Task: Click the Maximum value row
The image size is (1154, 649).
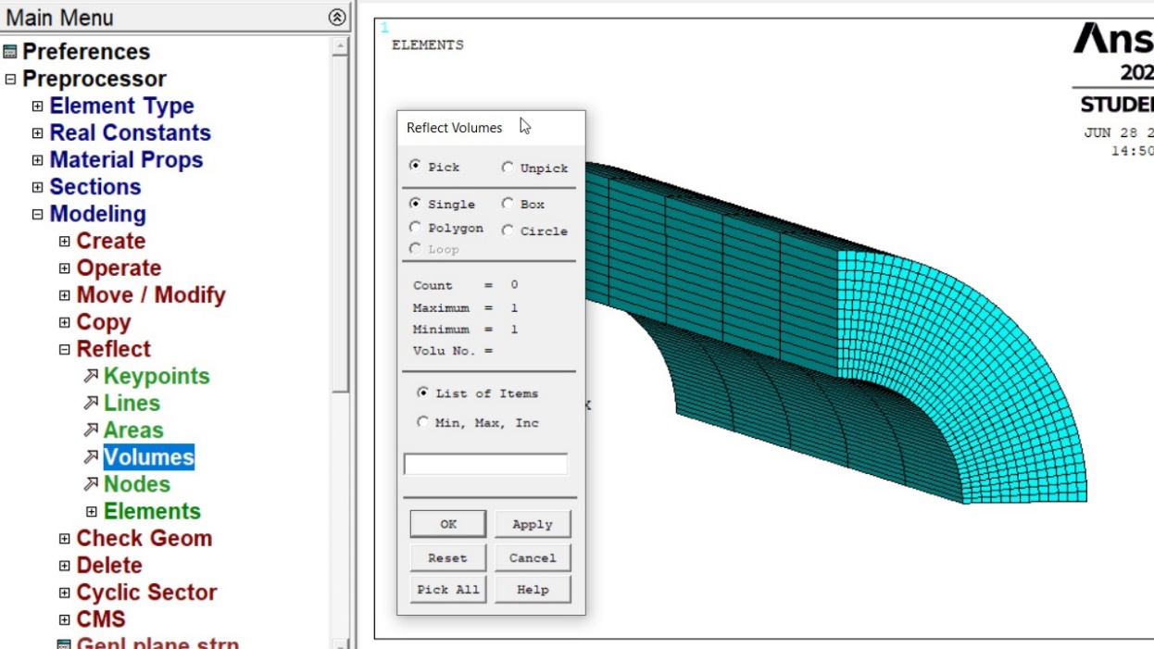Action: point(465,307)
